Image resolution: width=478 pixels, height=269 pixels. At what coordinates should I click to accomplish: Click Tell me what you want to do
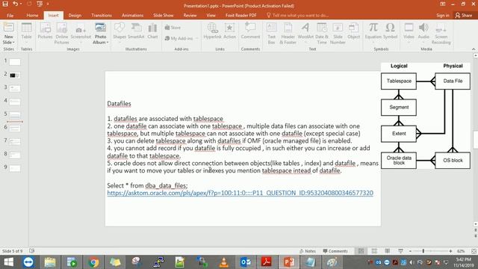click(297, 15)
